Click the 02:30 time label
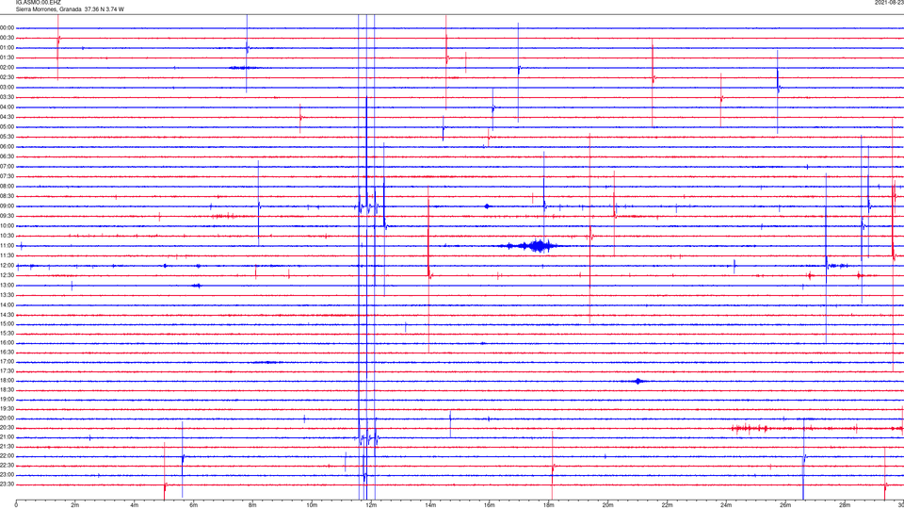The image size is (904, 509). pos(8,77)
